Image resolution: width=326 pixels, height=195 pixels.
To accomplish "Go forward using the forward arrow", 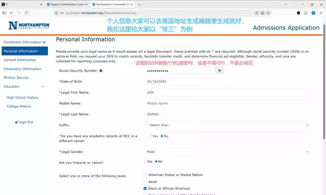I will [x=19, y=13].
